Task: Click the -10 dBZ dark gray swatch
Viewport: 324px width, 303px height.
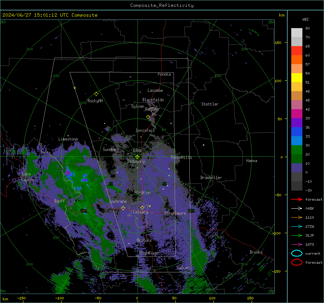Action: click(x=297, y=186)
